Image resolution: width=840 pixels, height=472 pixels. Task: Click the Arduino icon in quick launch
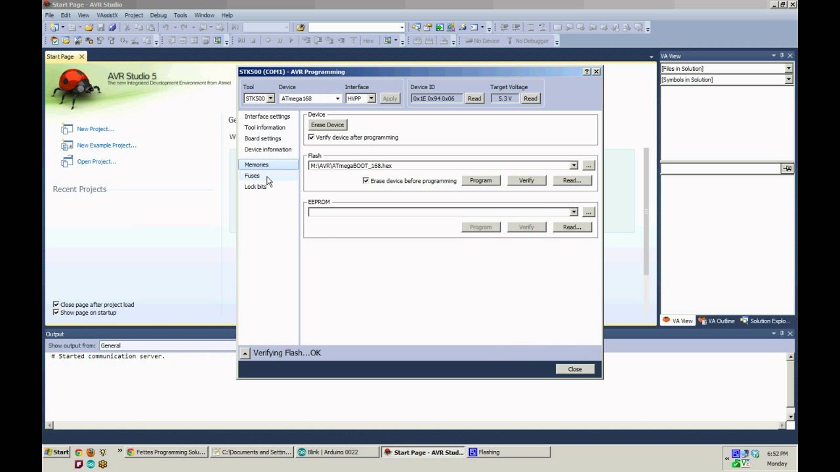91,464
